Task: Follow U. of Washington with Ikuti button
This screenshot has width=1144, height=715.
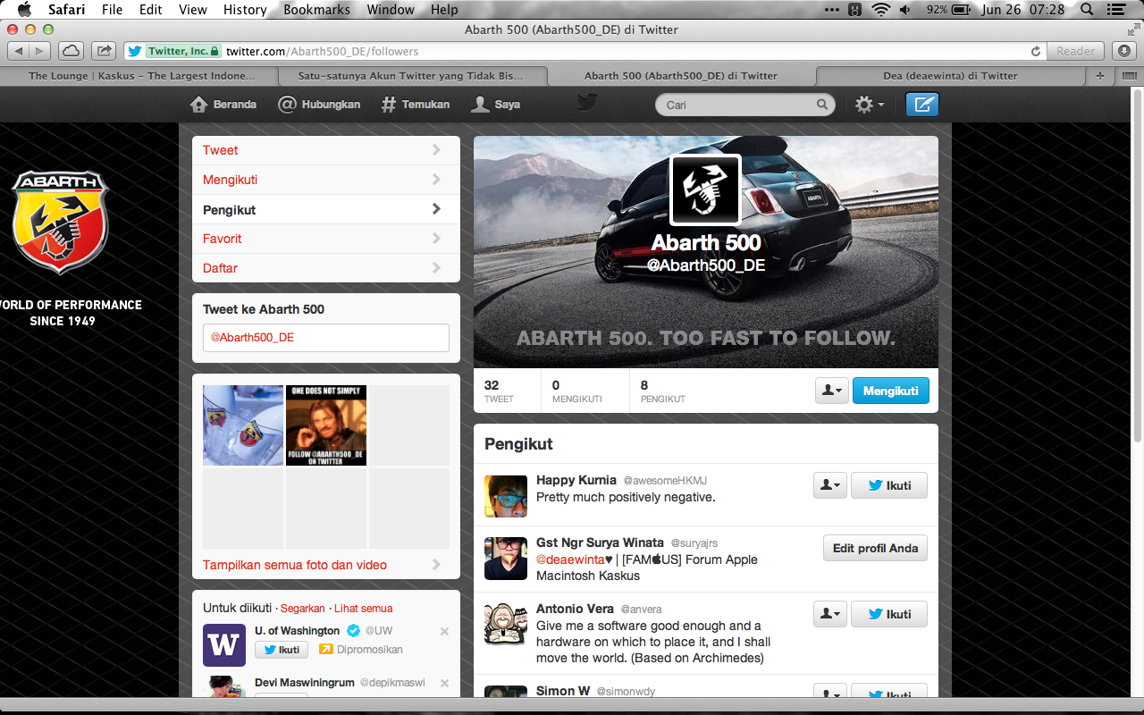Action: tap(282, 650)
